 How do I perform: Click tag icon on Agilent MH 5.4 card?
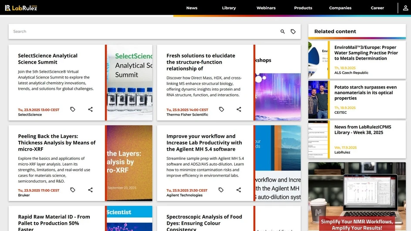click(x=221, y=190)
